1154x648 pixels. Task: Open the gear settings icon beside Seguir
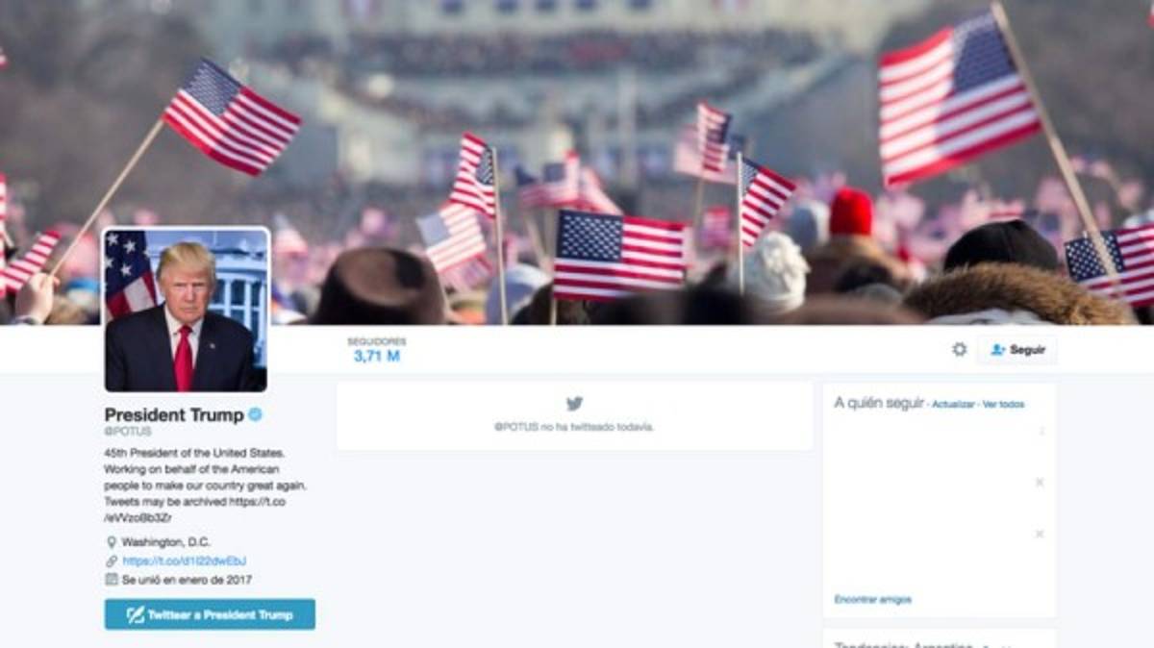pyautogui.click(x=959, y=350)
